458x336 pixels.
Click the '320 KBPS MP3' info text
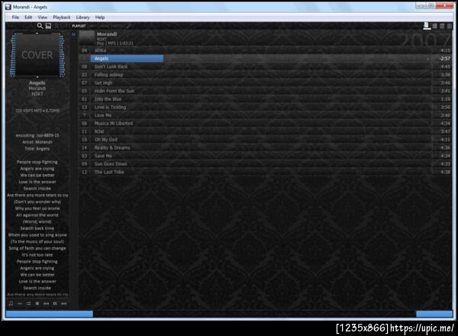pos(37,111)
